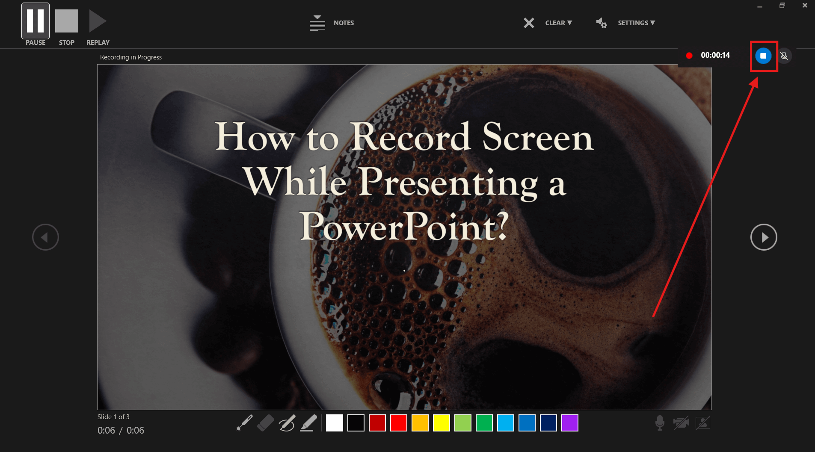Select the laser pointer tool

point(243,422)
